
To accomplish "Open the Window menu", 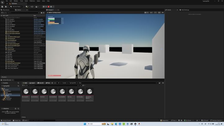I will (16, 1).
